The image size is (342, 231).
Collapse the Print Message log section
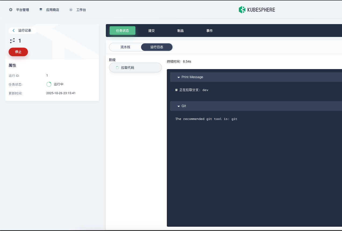click(178, 77)
